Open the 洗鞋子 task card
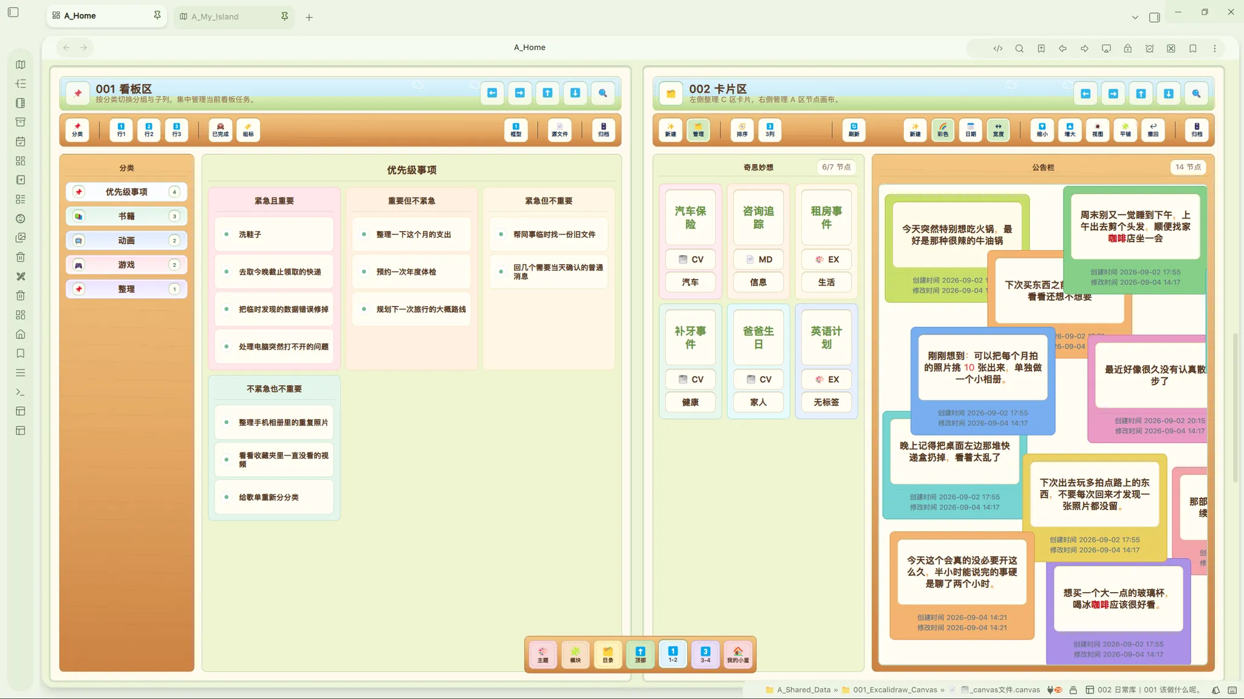The height and width of the screenshot is (699, 1244). 274,234
